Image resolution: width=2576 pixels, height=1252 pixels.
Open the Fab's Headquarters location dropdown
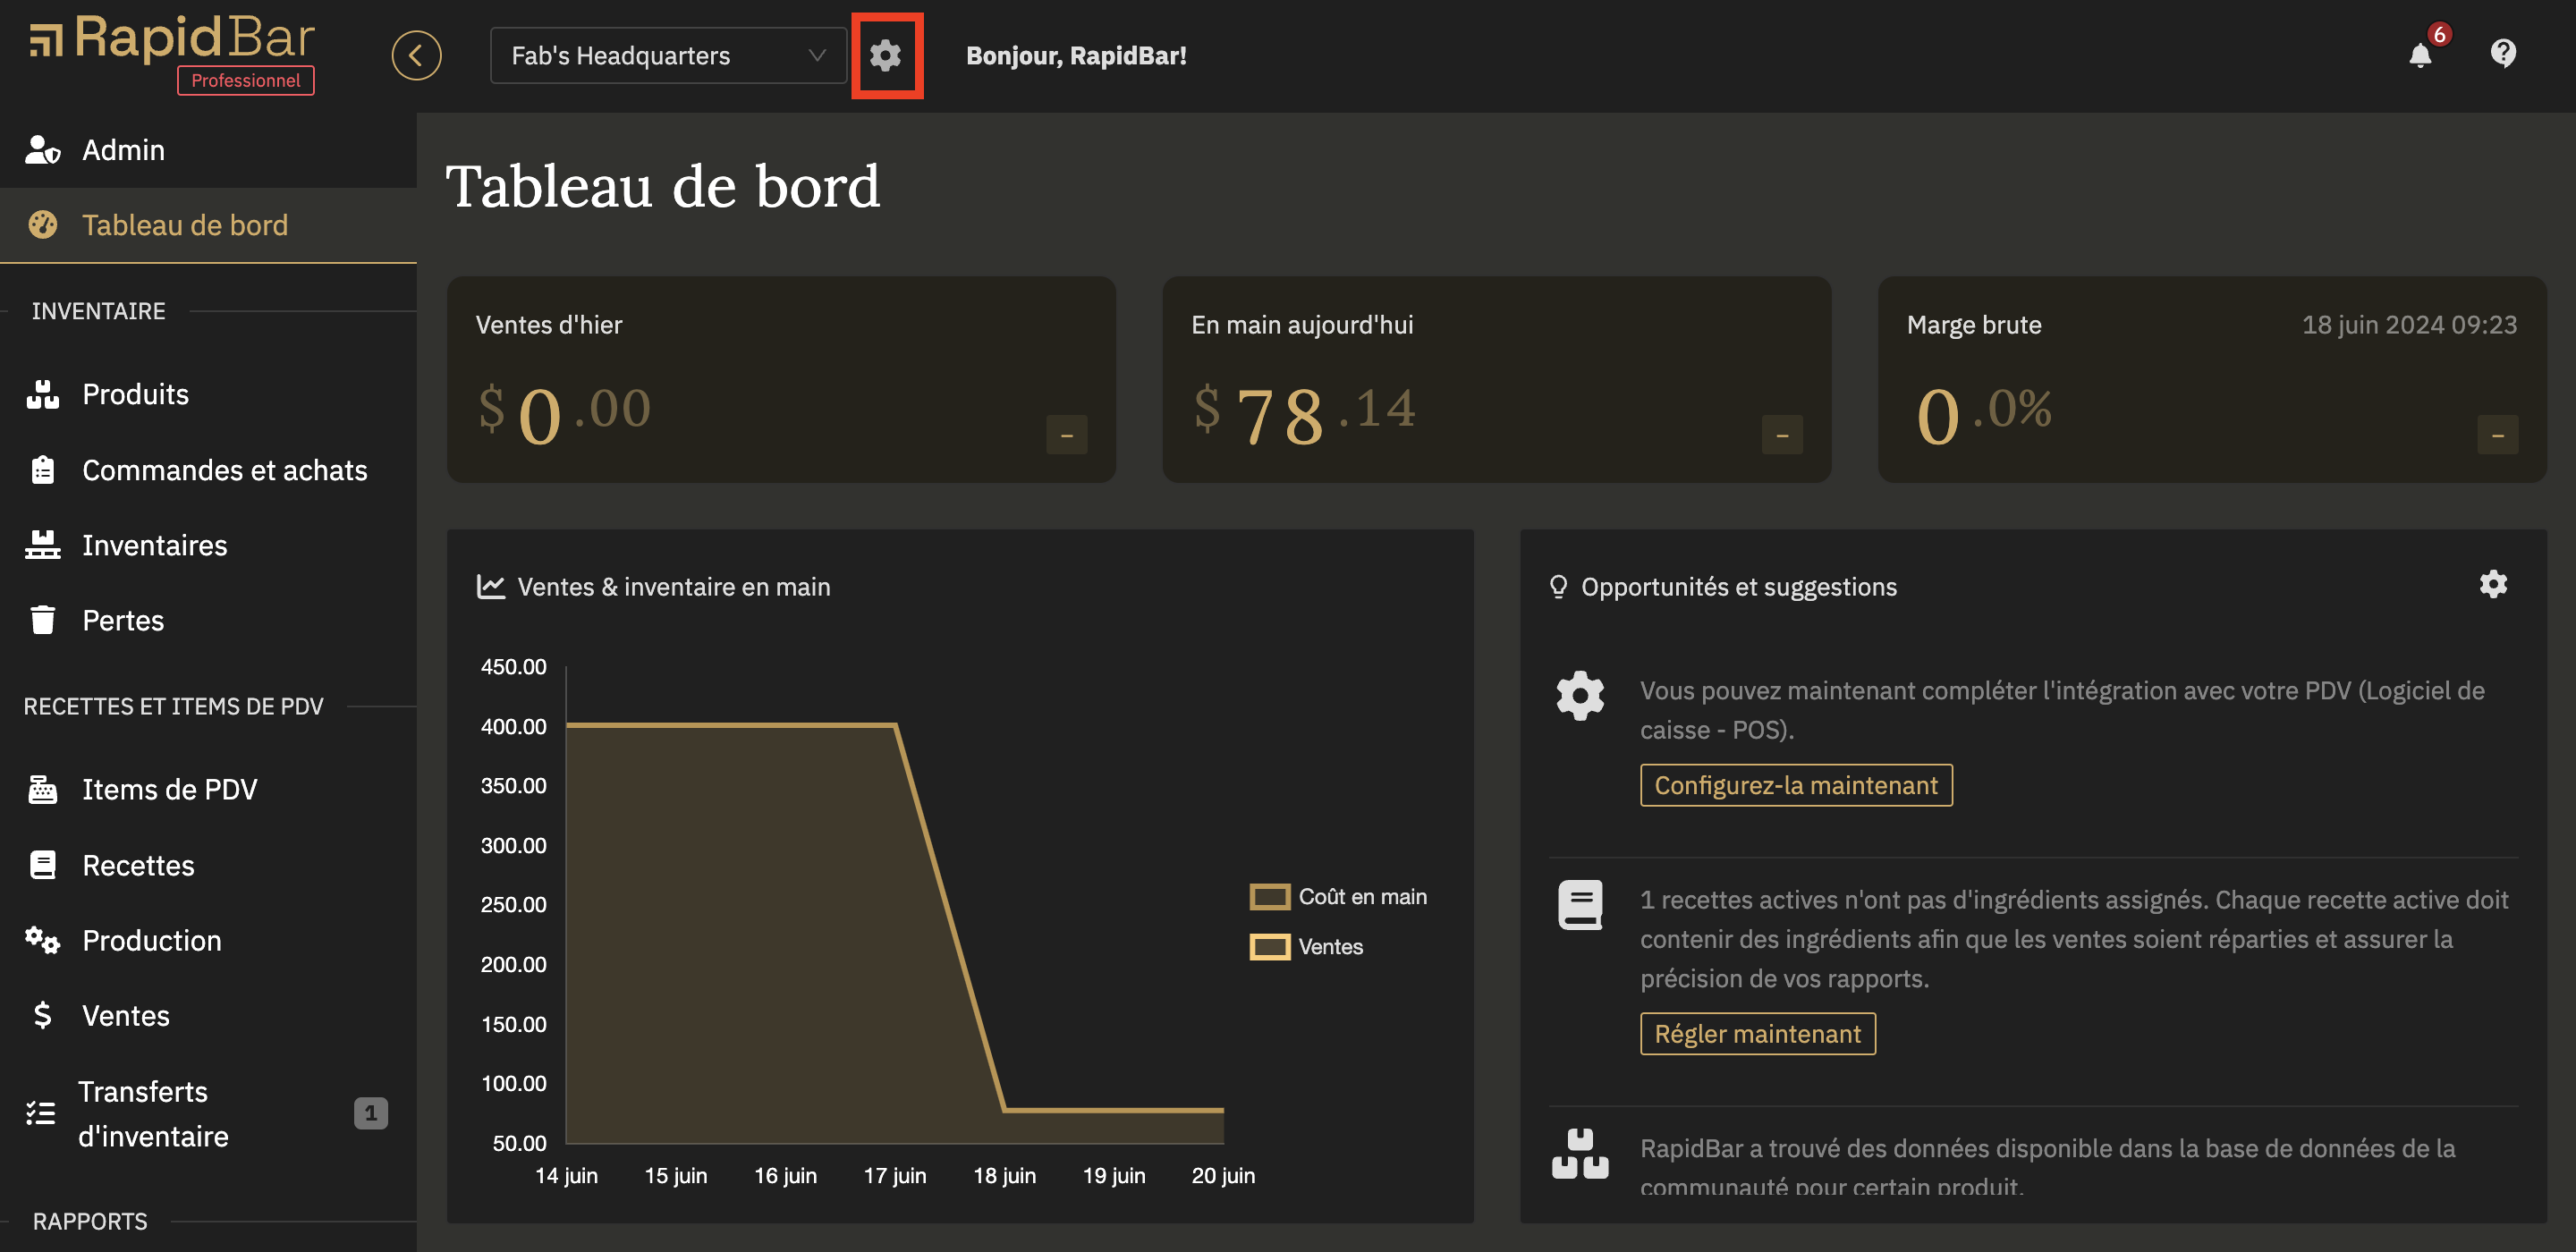[668, 55]
